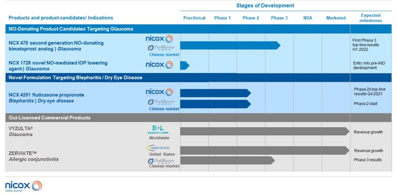397x195 pixels.
Task: Click the nicox visible science footer logo
Action: [23, 186]
